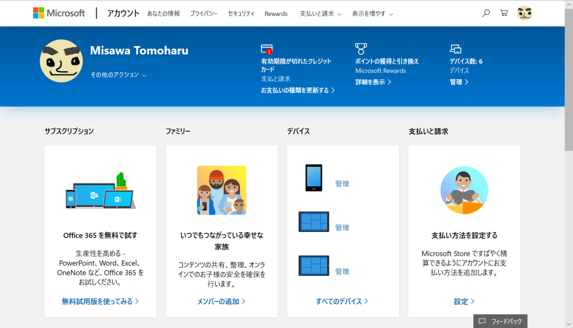Open the shopping cart icon
This screenshot has width=573, height=328.
[504, 13]
